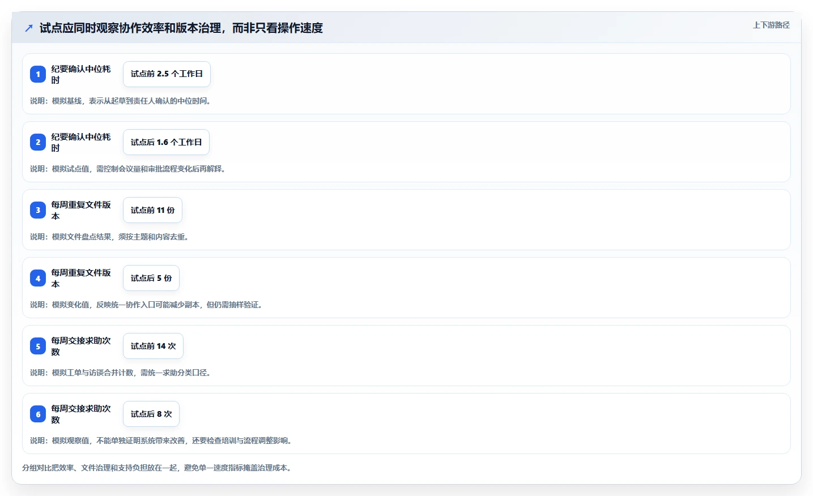Click the note 说明：模拟文件盘点结果，须按主题和内容去重
Screen dimensions: 813x496
(x=109, y=237)
